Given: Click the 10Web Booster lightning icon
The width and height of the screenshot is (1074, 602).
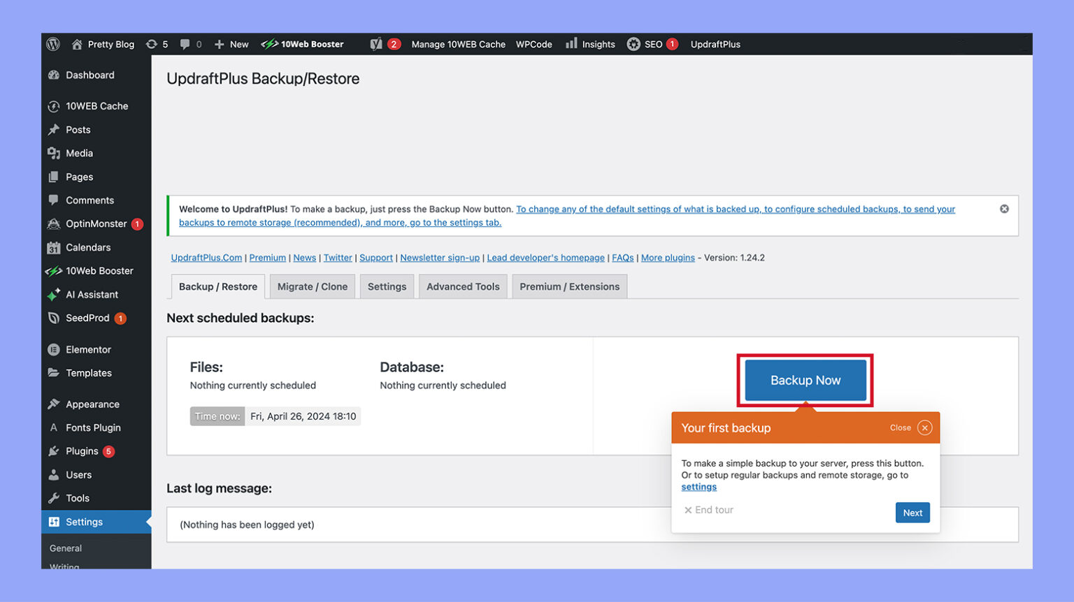Looking at the screenshot, I should coord(271,43).
